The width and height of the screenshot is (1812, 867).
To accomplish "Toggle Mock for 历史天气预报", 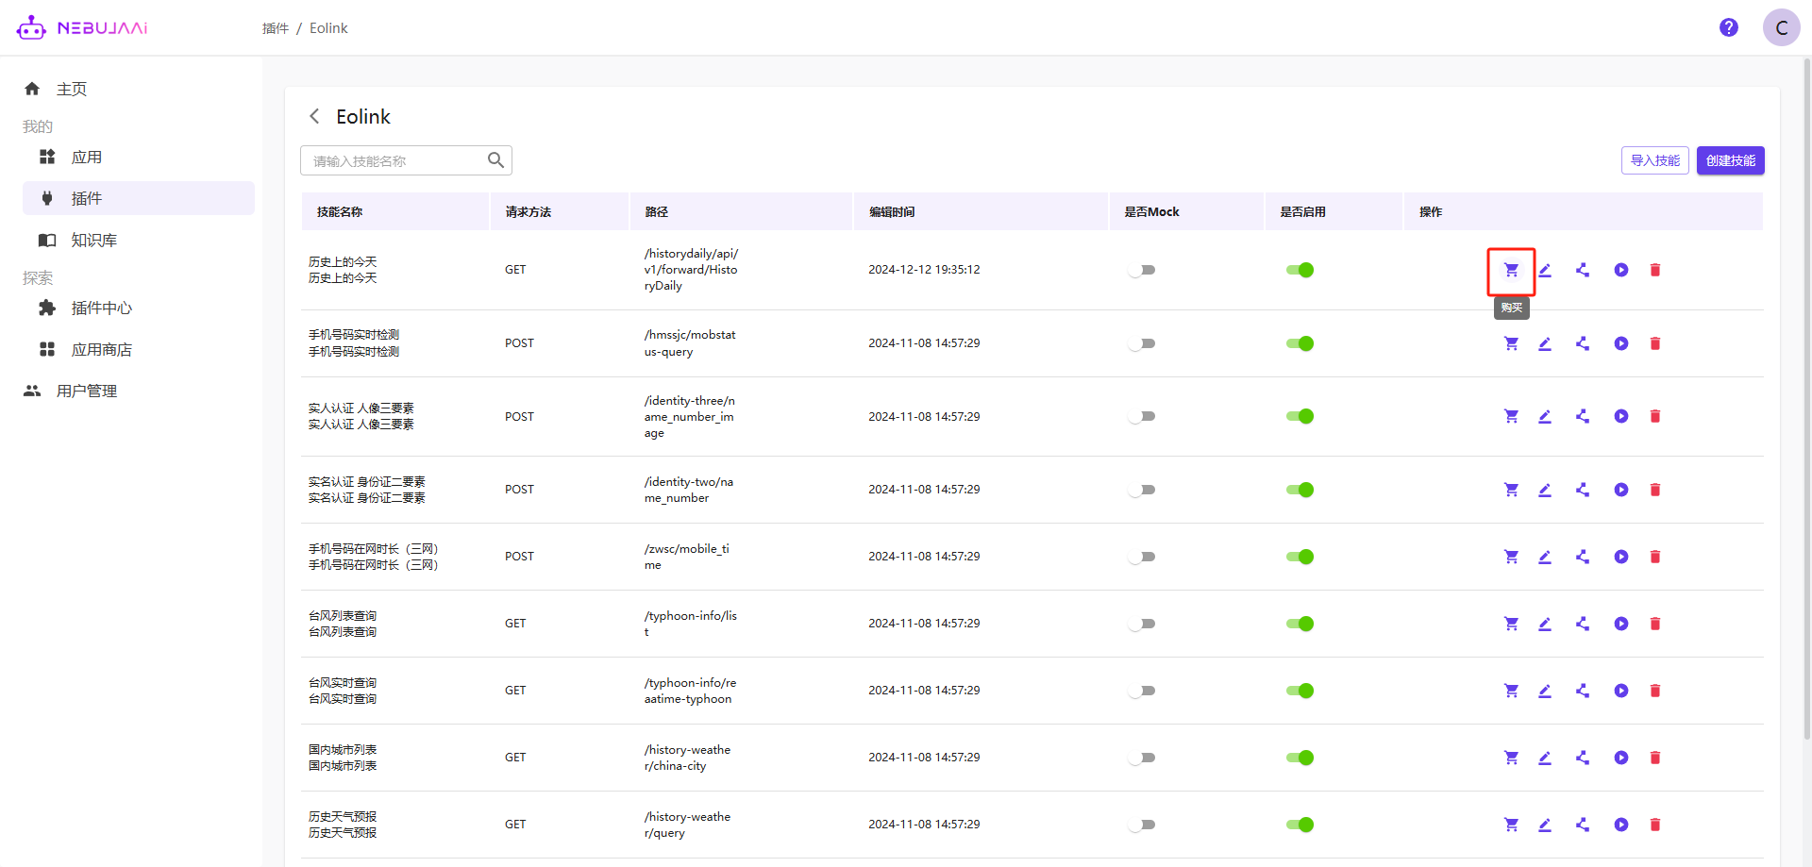I will 1142,825.
